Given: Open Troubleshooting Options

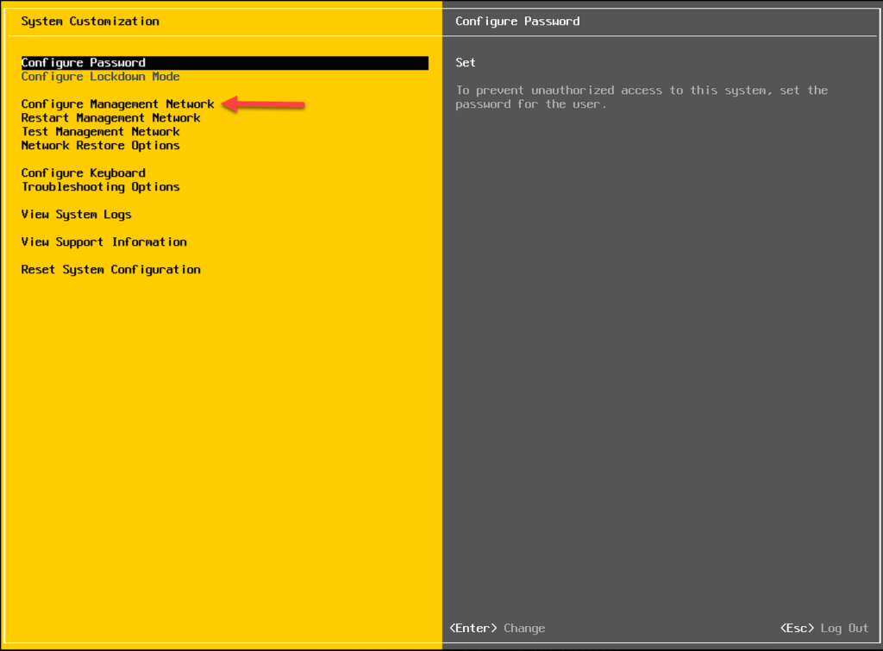Looking at the screenshot, I should tap(100, 187).
